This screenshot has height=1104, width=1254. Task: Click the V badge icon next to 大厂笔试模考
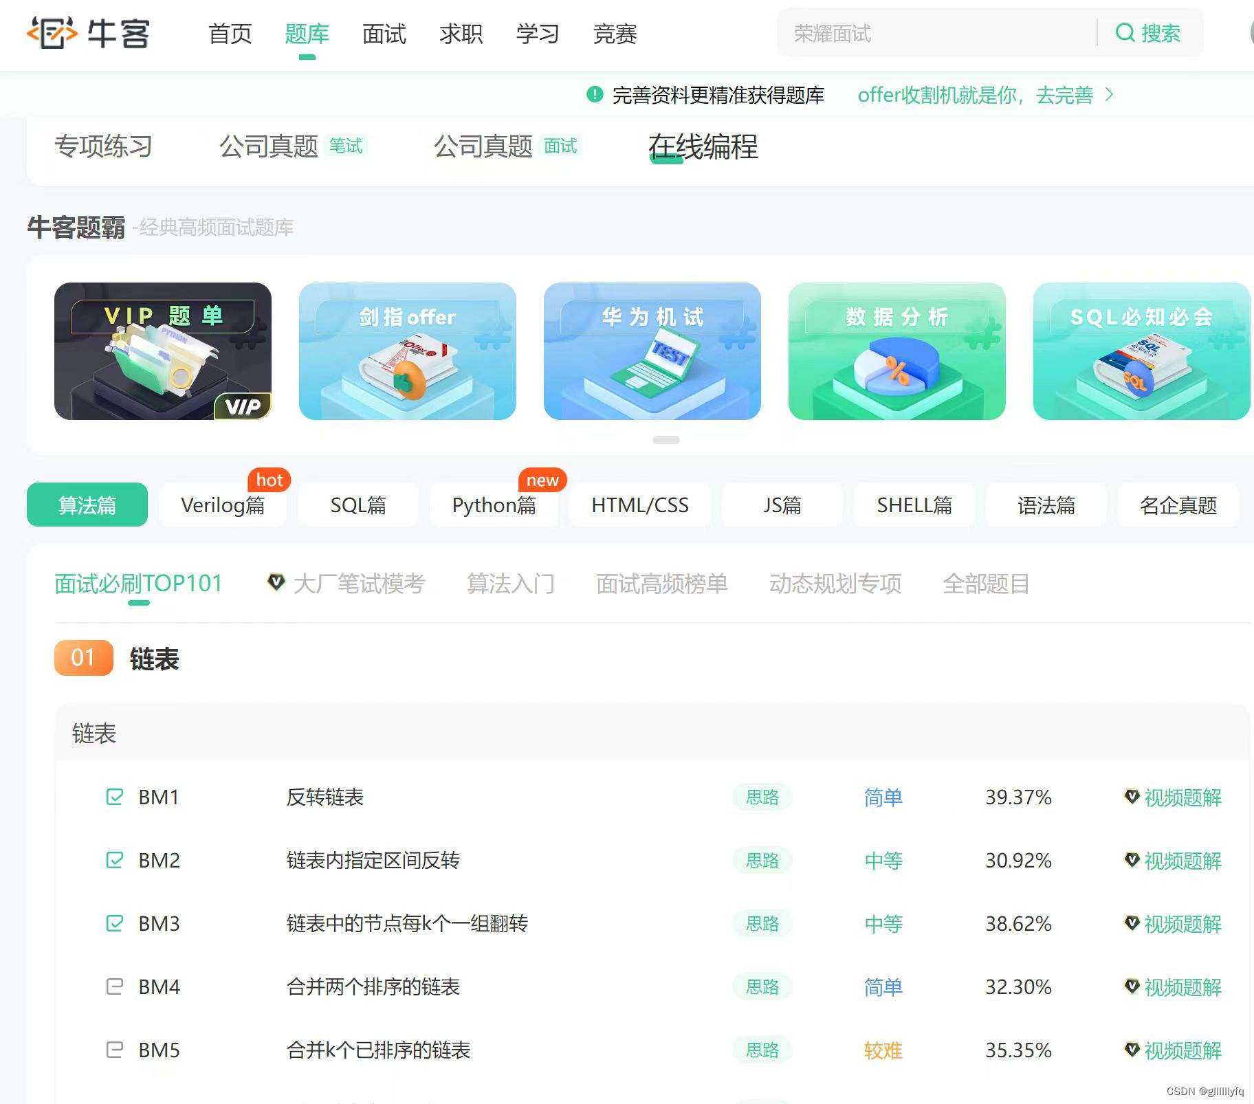[275, 581]
